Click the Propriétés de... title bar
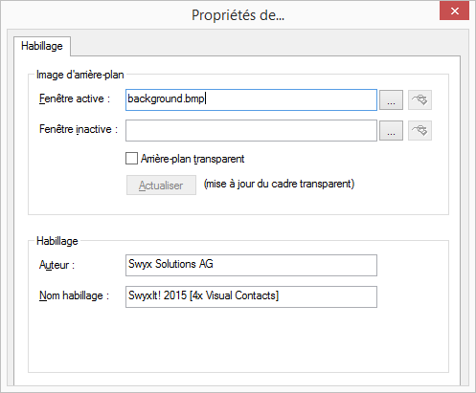Screen dimensions: 476x393 (x=238, y=15)
